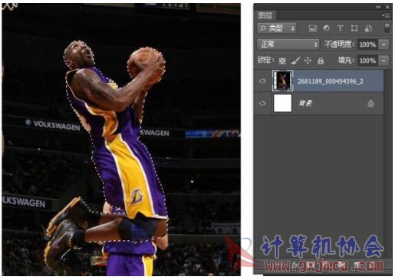Open the 正常 blend mode dropdown

(288, 44)
